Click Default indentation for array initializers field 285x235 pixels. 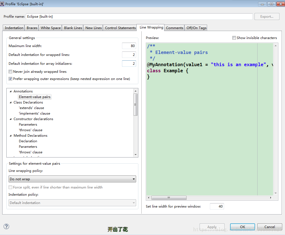[x=129, y=63]
